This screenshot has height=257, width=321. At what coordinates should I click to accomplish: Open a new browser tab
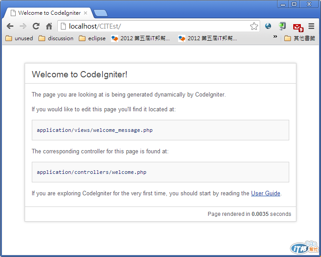pyautogui.click(x=101, y=13)
